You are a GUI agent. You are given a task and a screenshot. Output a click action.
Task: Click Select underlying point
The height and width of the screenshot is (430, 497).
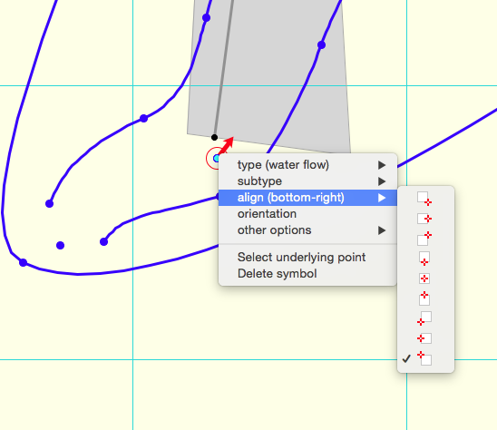click(301, 257)
